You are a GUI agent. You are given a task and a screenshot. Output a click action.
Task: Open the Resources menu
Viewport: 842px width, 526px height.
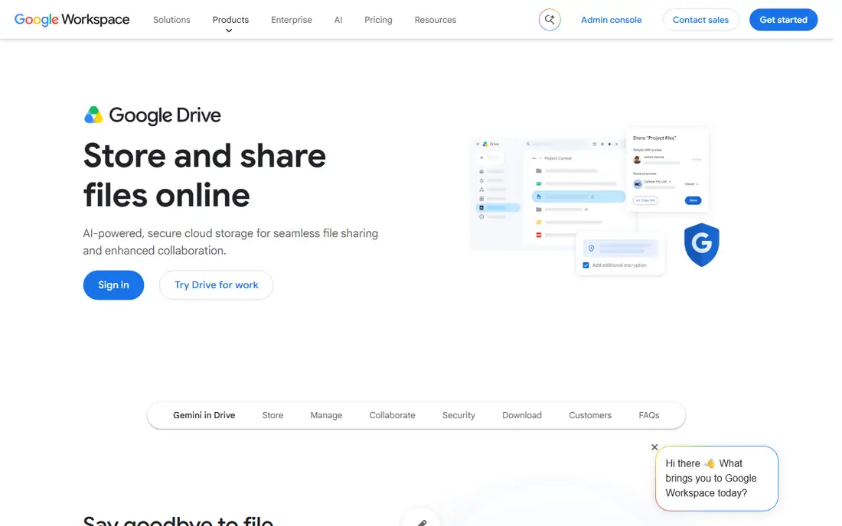435,20
